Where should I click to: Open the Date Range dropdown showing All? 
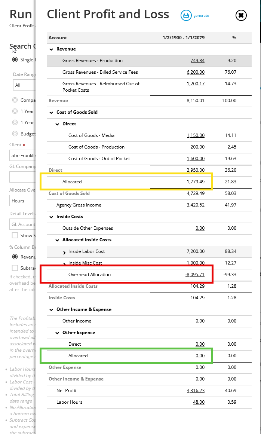24,85
